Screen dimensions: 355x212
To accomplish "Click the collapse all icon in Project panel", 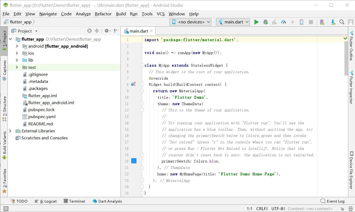I will click(x=97, y=31).
